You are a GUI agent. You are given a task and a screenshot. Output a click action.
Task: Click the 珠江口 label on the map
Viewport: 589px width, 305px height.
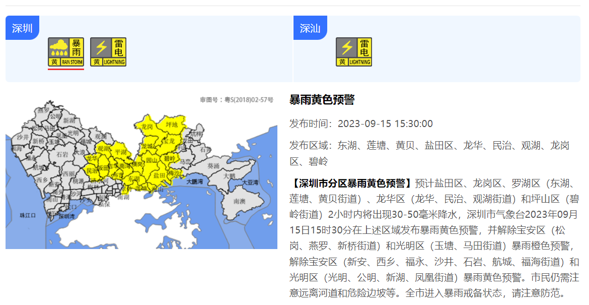click(x=27, y=215)
